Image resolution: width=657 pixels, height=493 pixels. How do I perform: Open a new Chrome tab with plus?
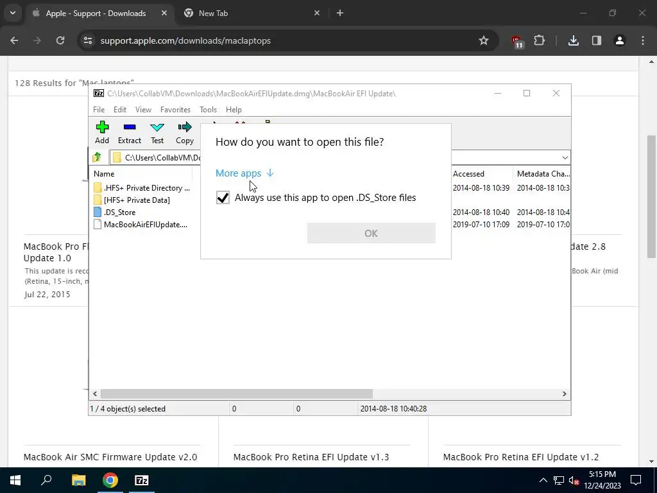click(x=340, y=13)
